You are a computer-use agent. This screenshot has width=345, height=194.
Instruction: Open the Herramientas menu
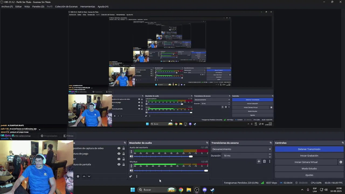click(88, 6)
